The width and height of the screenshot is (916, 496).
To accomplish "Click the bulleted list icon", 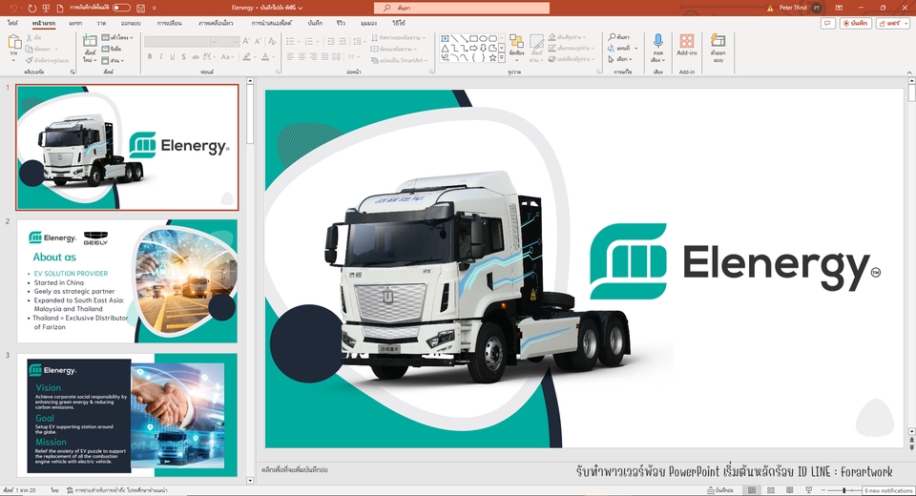I will (x=290, y=41).
